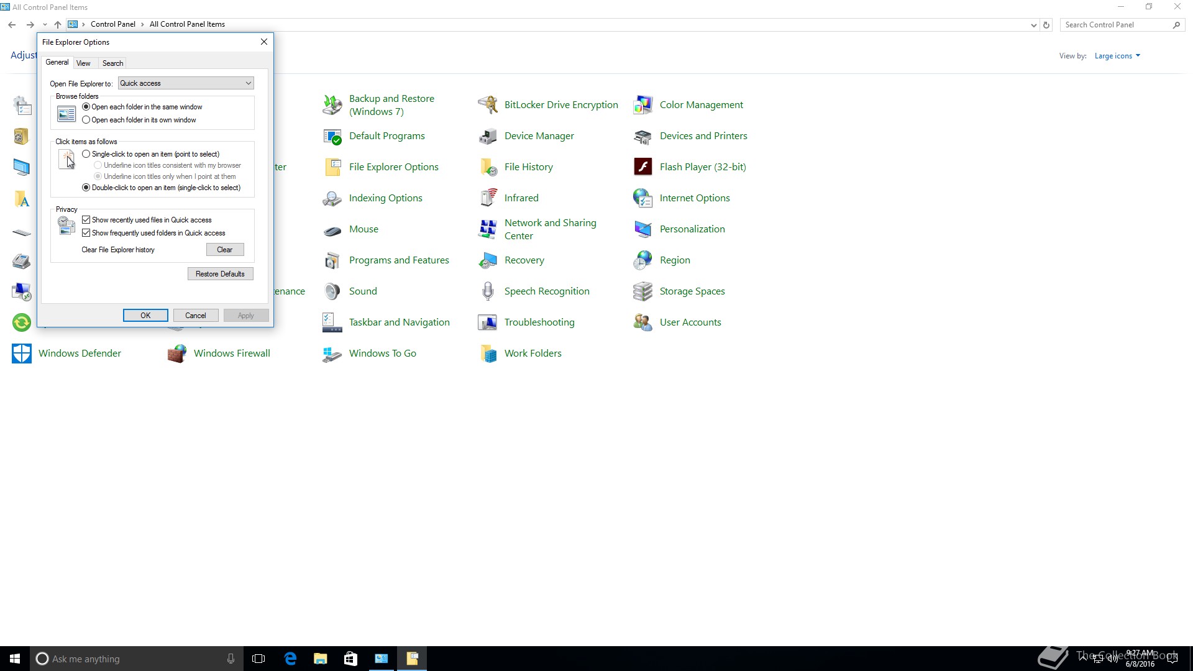1193x671 pixels.
Task: Close the File Explorer Options dialog
Action: click(x=264, y=42)
